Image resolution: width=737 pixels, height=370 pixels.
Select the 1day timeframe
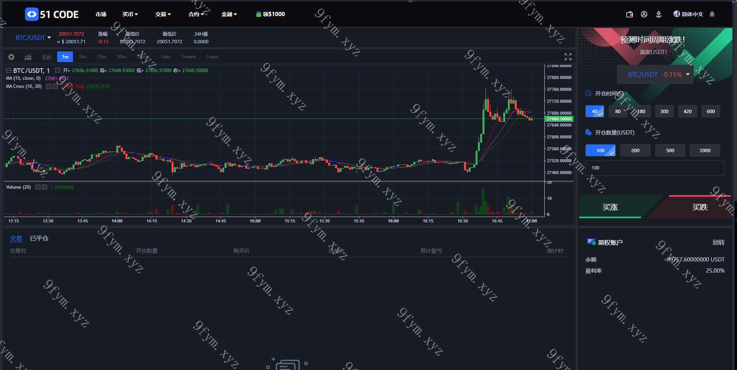pos(165,57)
